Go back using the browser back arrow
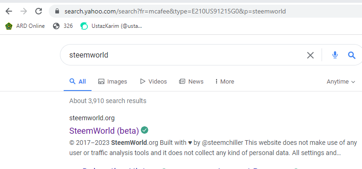The image size is (362, 169). tap(9, 11)
